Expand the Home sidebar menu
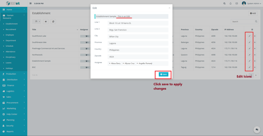Viewport: 263px width, 136px height. click(x=14, y=9)
